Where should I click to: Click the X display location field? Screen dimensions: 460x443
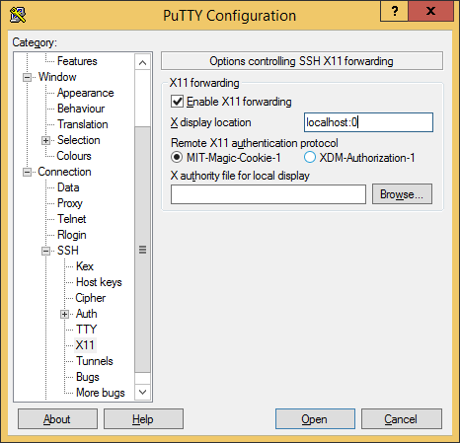coord(368,122)
